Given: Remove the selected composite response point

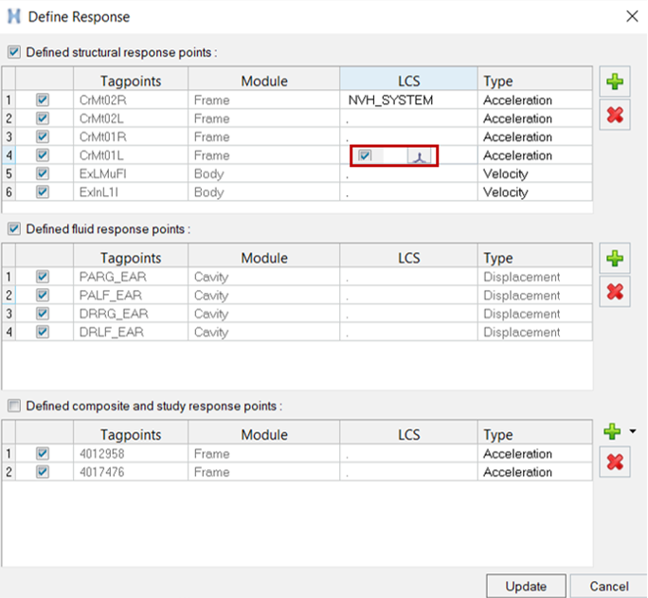Looking at the screenshot, I should 615,462.
